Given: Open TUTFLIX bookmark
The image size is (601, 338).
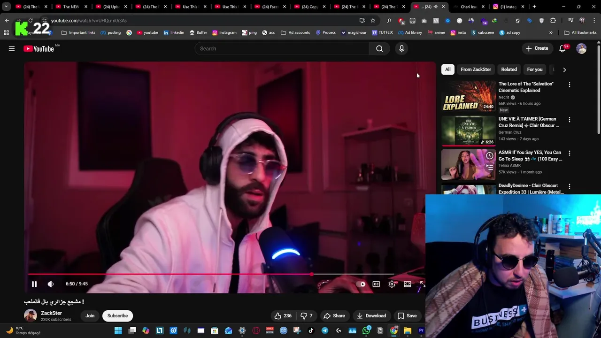Looking at the screenshot, I should (382, 32).
